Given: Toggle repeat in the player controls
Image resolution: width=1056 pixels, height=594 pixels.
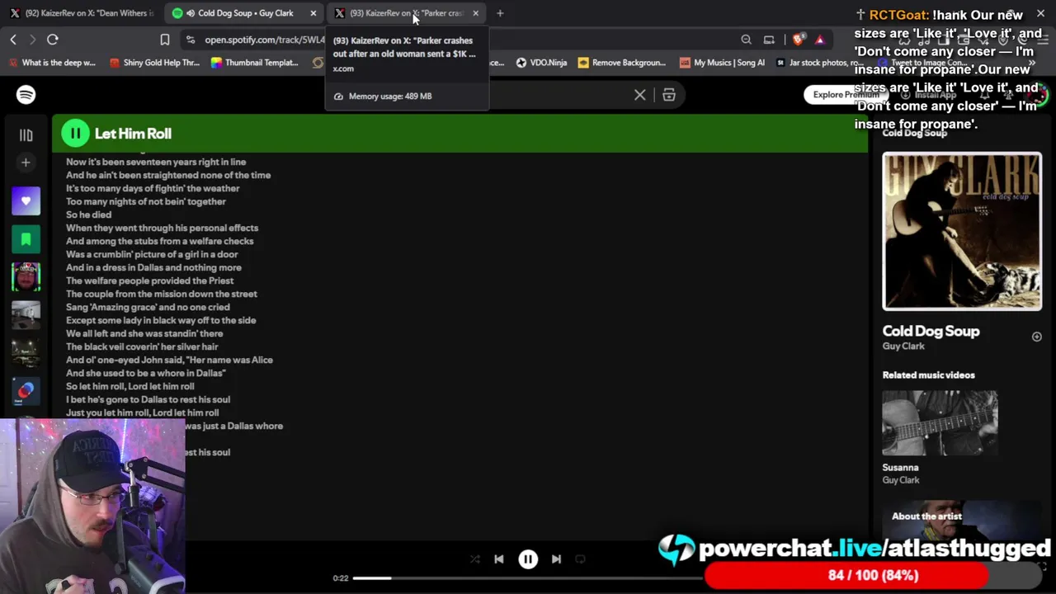Looking at the screenshot, I should click(x=580, y=559).
